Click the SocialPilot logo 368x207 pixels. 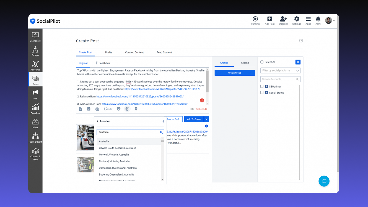pyautogui.click(x=45, y=21)
